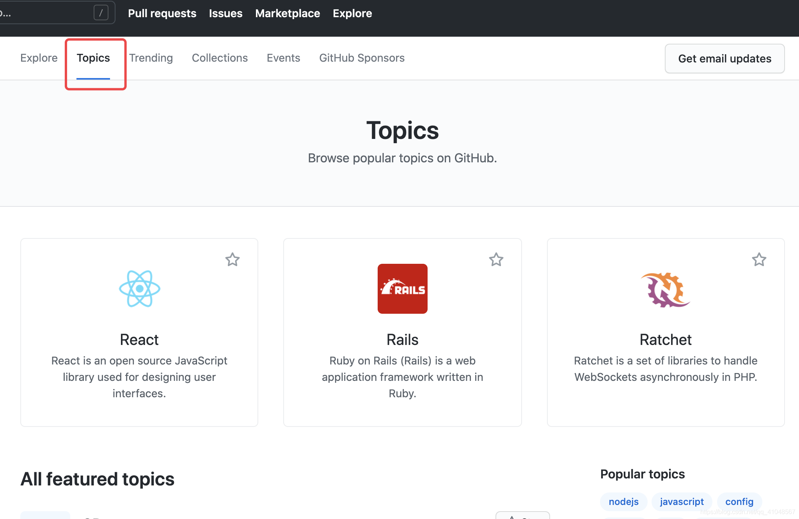Select the javascript popular topic tag
Viewport: 799px width, 519px height.
point(682,501)
